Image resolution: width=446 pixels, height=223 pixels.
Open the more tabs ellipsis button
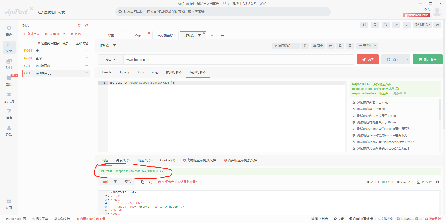pos(222,35)
